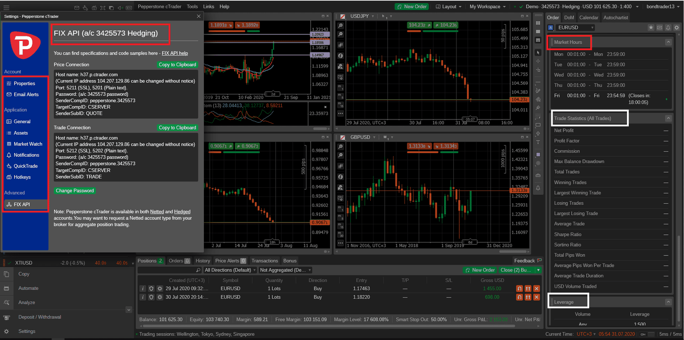Click the positions search input field
Image resolution: width=684 pixels, height=340 pixels.
(170, 270)
